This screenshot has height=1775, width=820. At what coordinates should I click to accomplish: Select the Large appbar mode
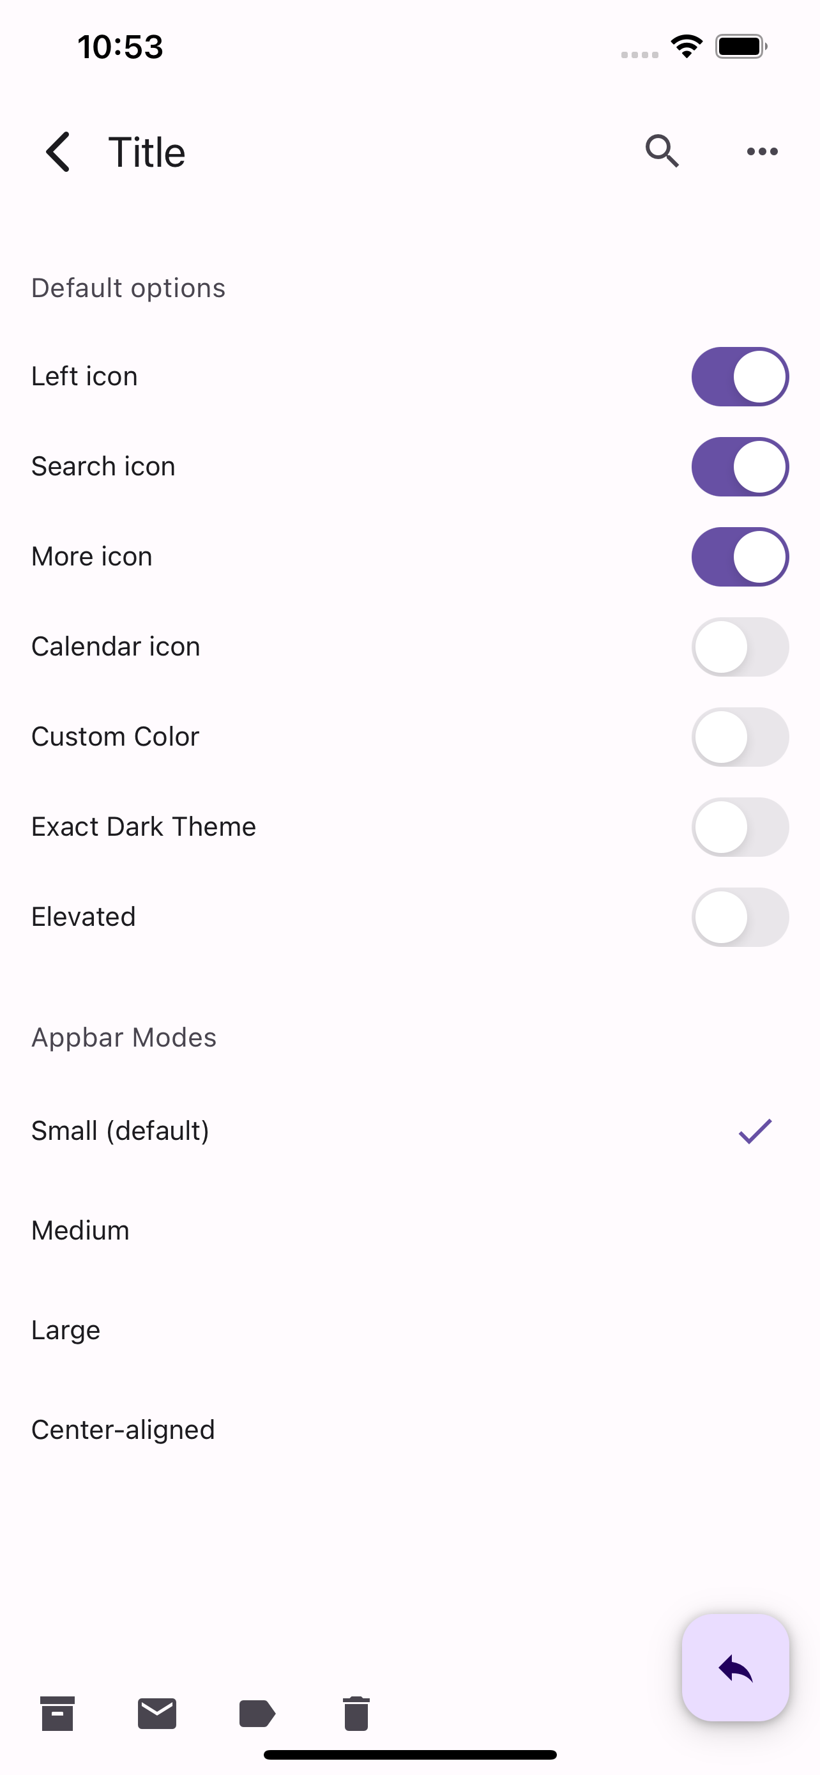409,1330
